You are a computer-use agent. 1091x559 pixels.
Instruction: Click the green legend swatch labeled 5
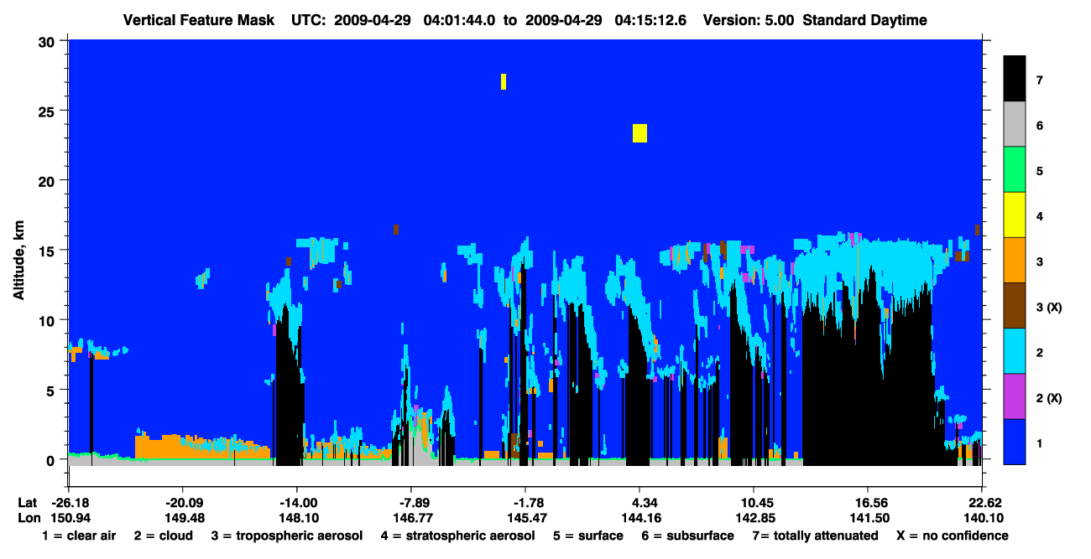[1015, 170]
